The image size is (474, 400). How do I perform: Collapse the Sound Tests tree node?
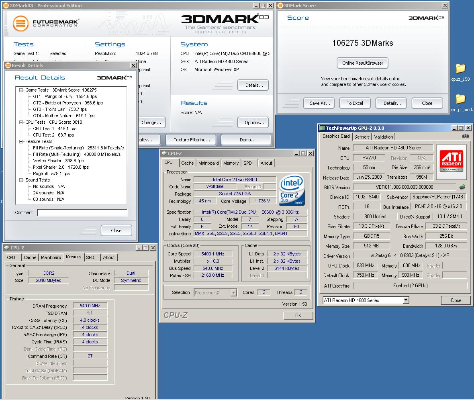coord(21,180)
